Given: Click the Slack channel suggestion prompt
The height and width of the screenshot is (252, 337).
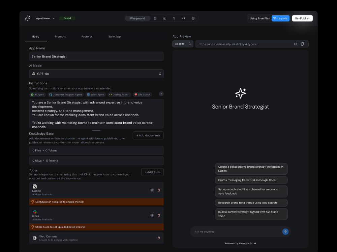Looking at the screenshot, I should pos(251,192).
